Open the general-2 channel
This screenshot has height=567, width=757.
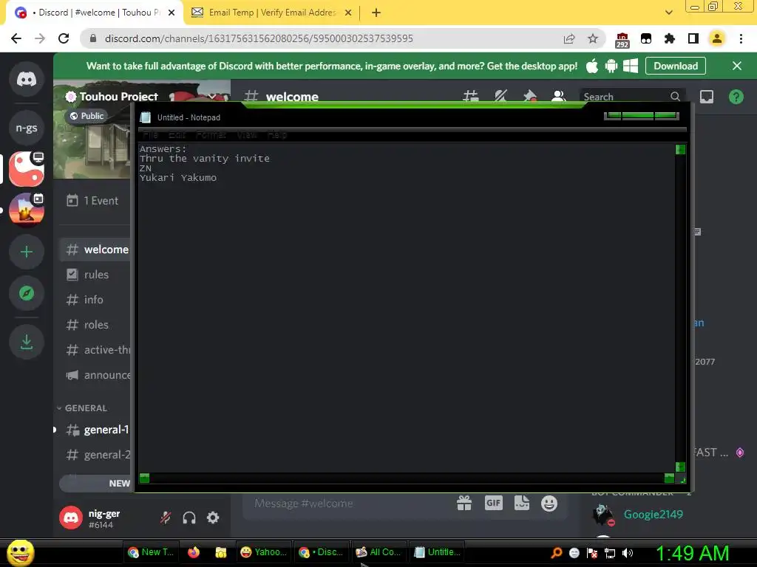[x=95, y=455]
